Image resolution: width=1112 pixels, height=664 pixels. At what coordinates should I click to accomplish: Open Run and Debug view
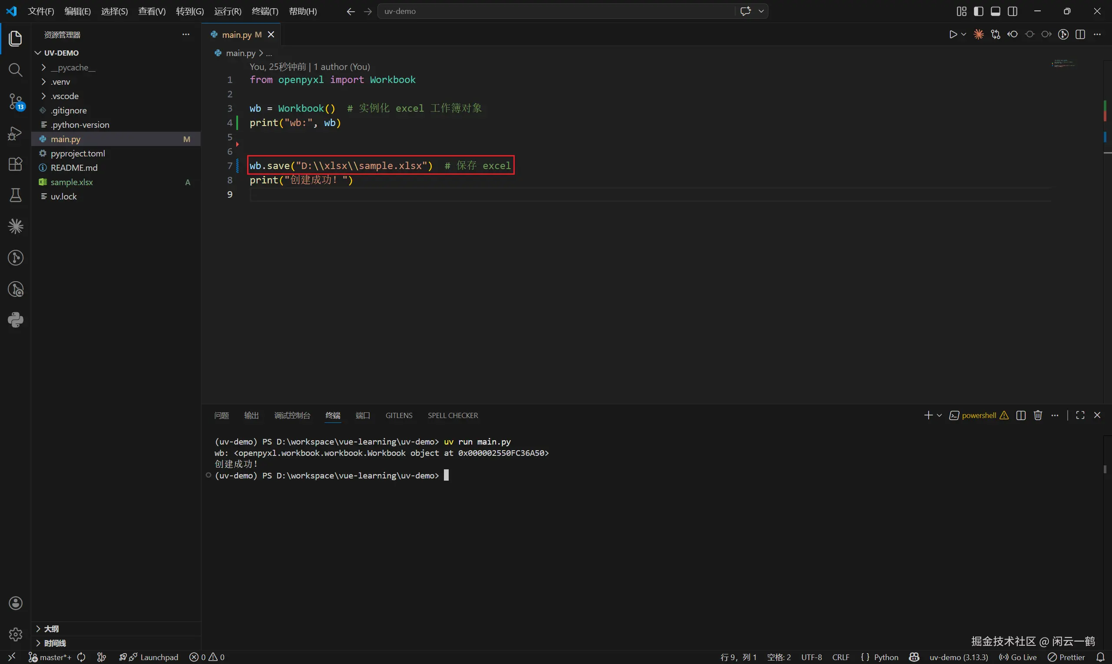[x=16, y=133]
